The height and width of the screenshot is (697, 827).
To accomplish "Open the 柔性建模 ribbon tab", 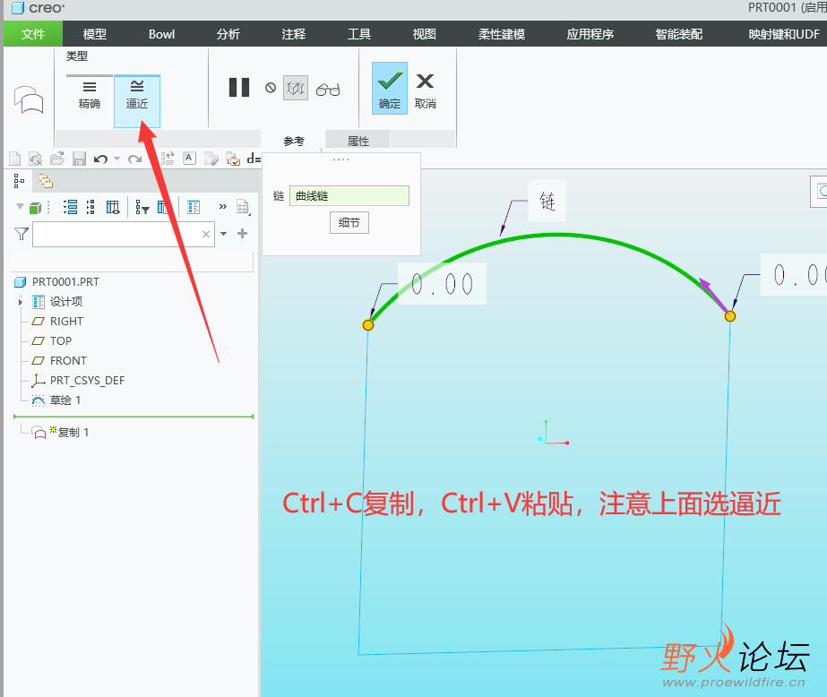I will coord(502,34).
